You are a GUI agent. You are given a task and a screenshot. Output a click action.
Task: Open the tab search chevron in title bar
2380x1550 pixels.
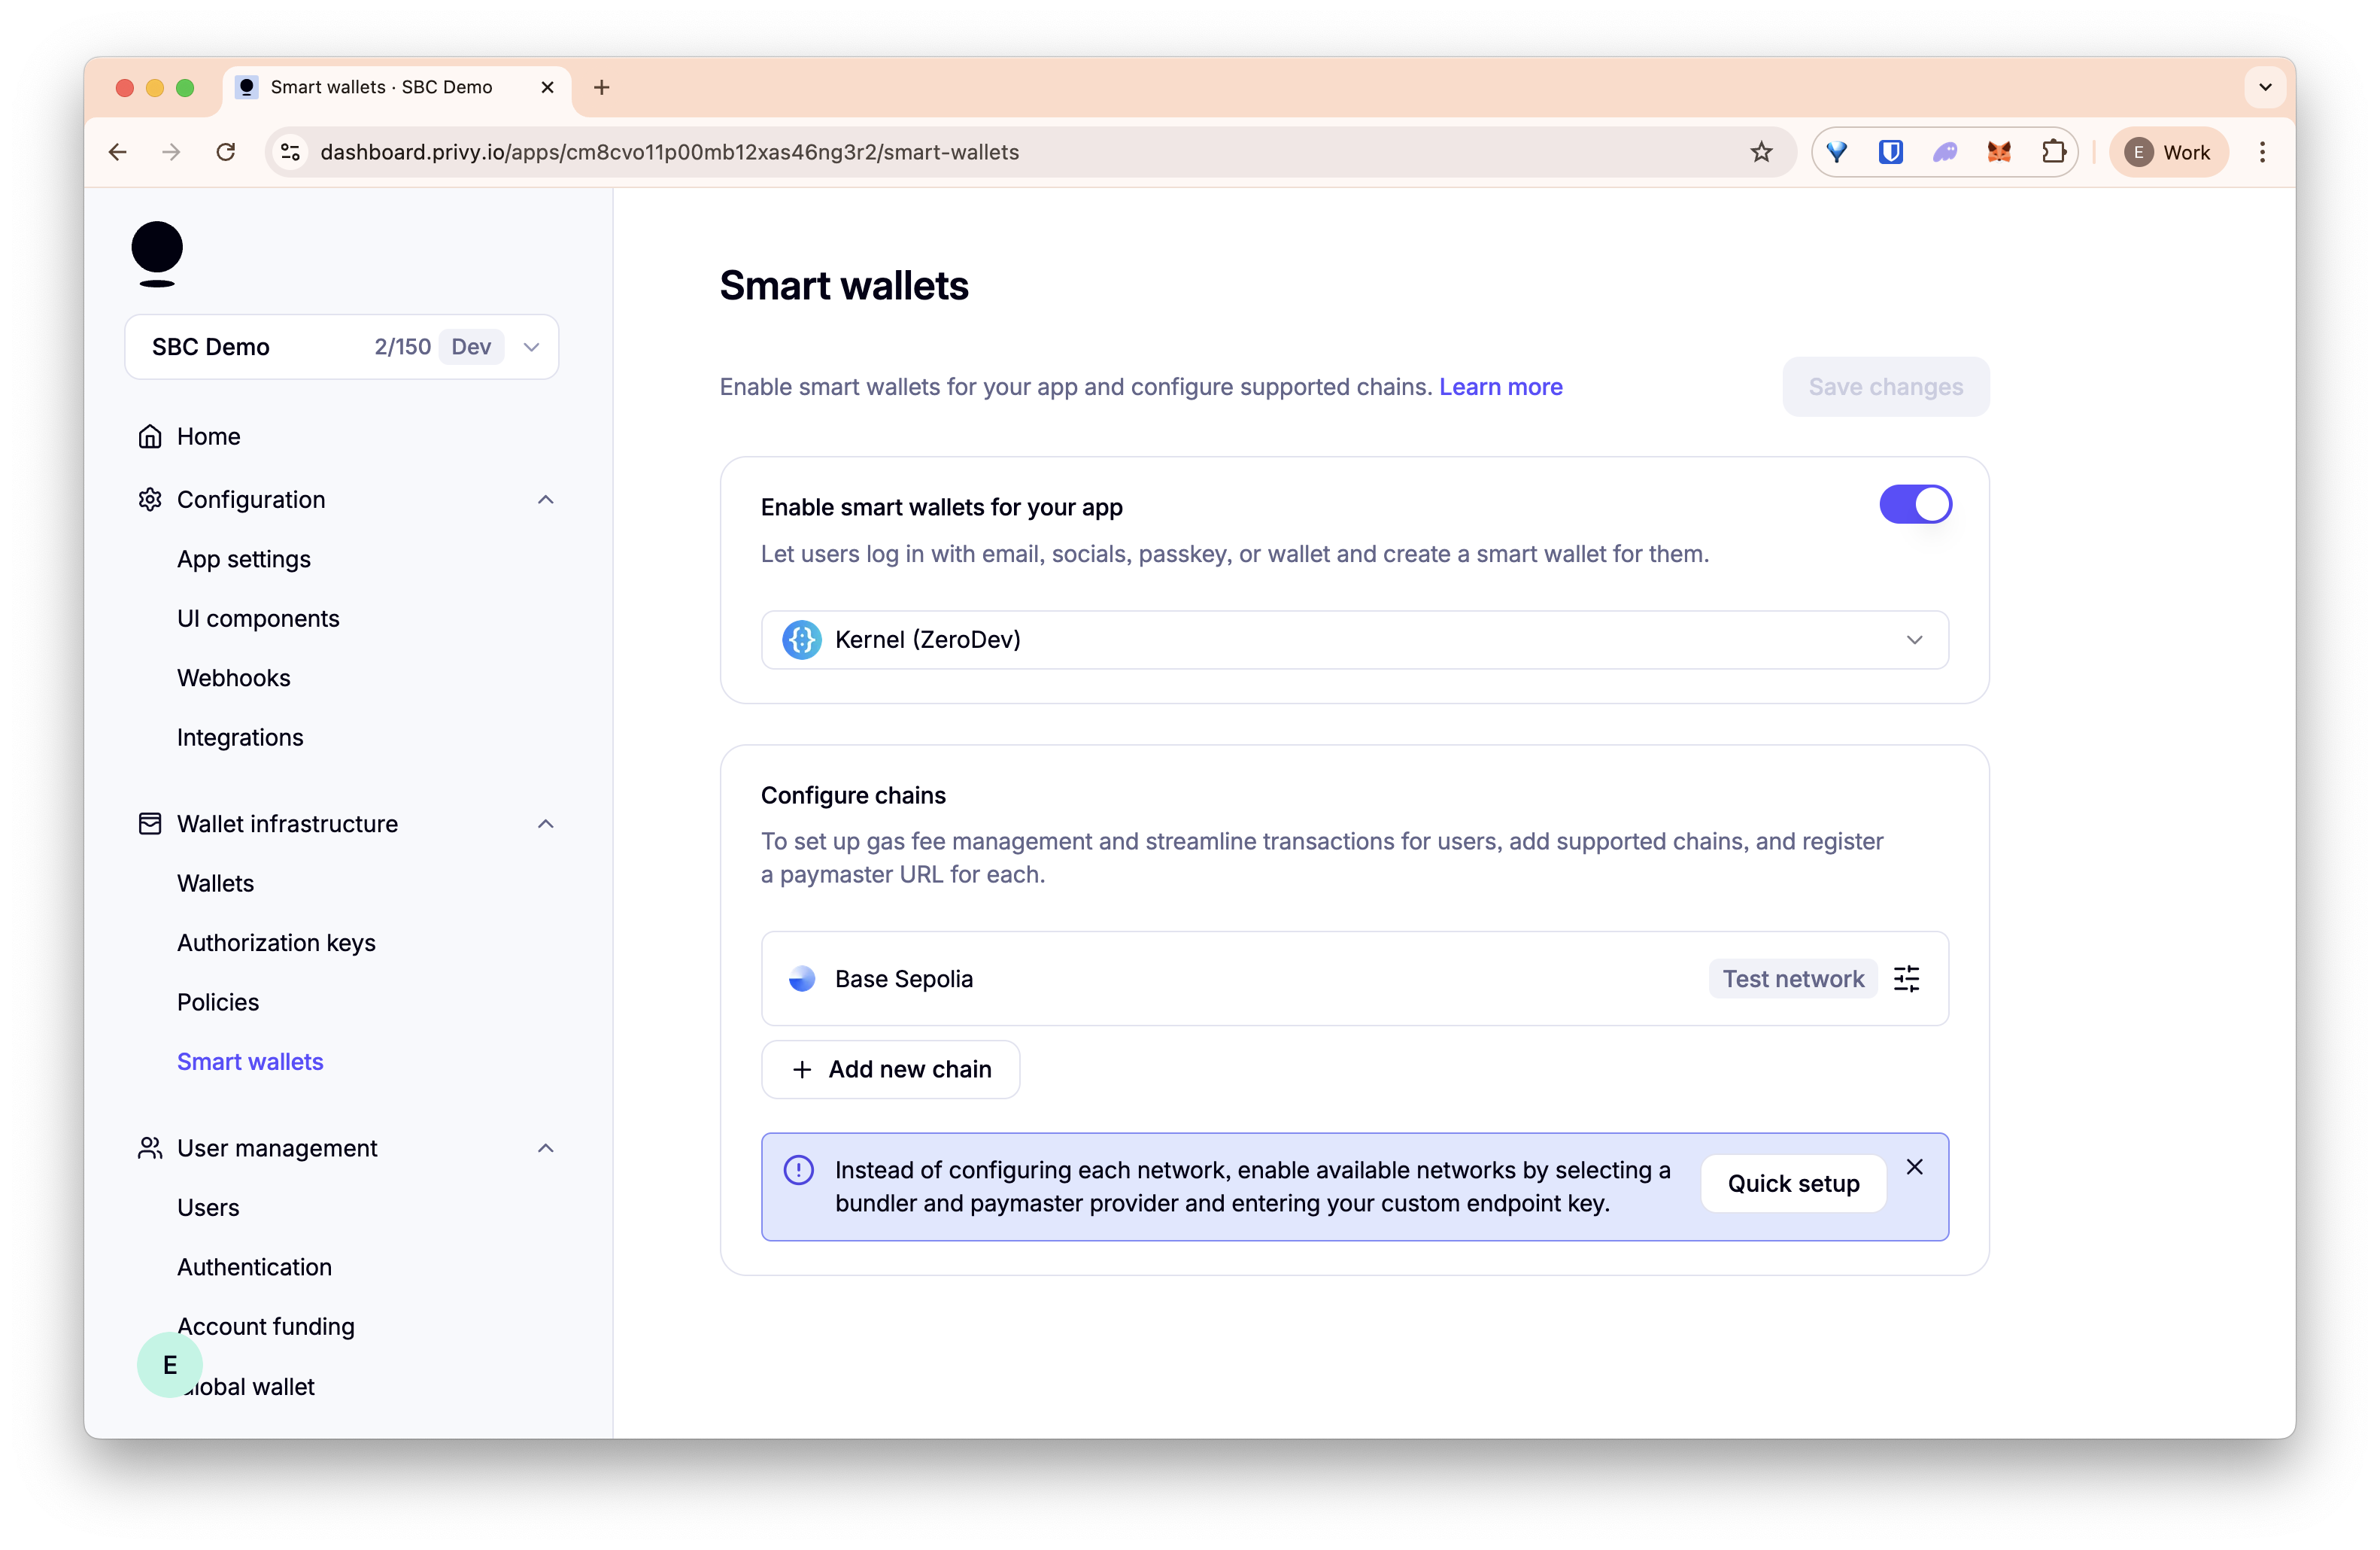[x=2265, y=88]
